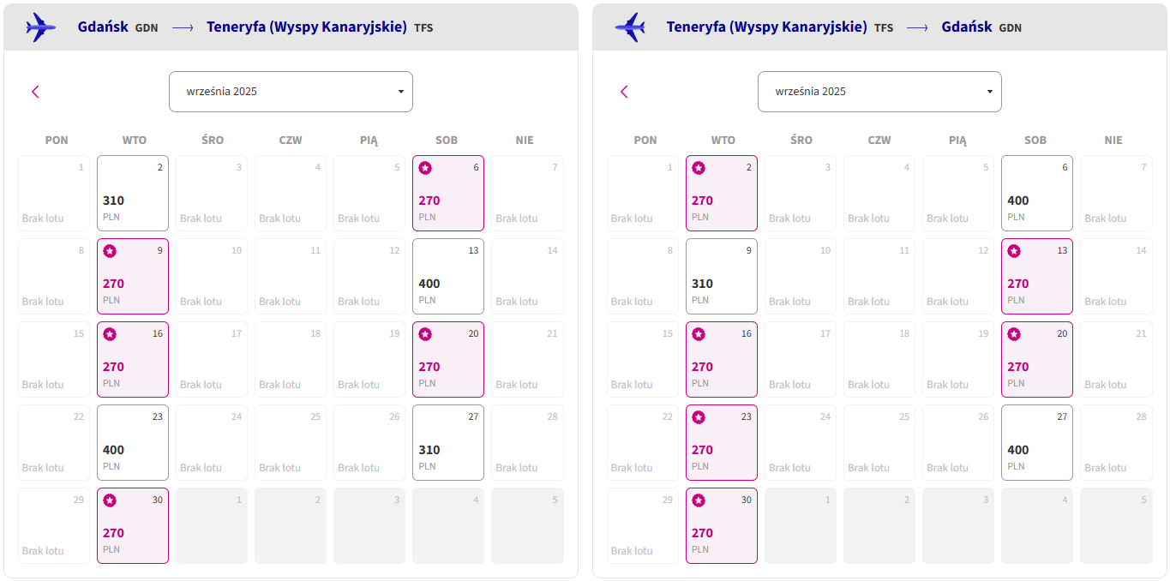Screen dimensions: 1170x581
Task: Click star badge on outbound September 30
Action: [110, 500]
